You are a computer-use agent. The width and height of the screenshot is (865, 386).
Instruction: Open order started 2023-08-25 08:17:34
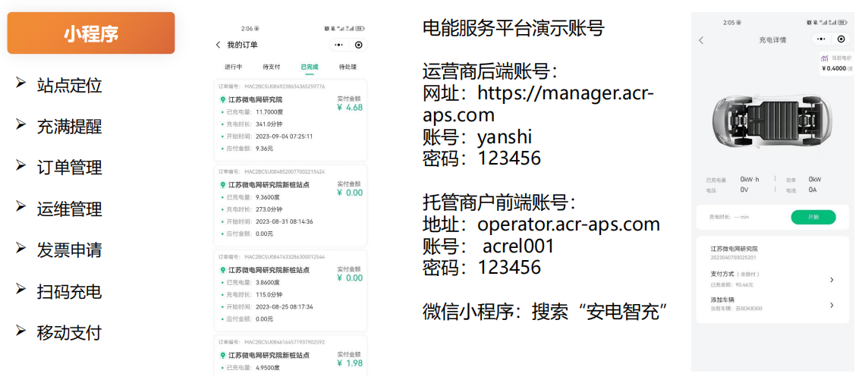(291, 290)
